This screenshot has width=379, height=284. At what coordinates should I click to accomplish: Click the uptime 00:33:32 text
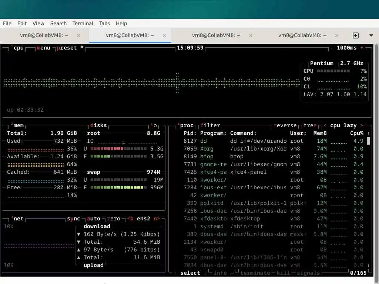(x=26, y=110)
